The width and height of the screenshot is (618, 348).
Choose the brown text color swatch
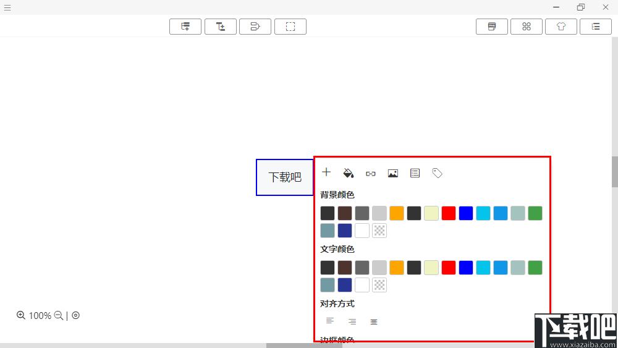click(x=345, y=268)
